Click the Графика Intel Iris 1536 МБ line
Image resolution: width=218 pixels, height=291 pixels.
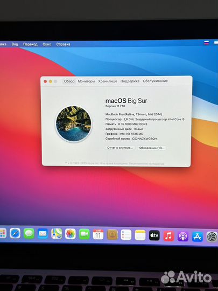pyautogui.click(x=124, y=134)
